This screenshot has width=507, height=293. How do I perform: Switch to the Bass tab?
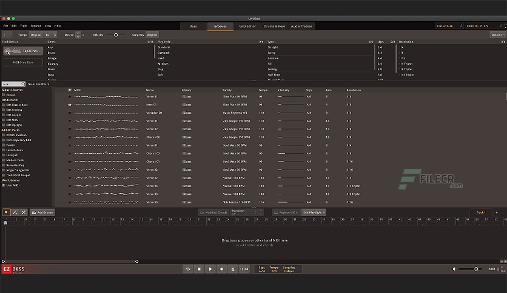click(193, 26)
